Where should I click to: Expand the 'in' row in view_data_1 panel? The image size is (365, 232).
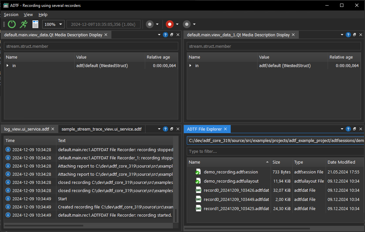pyautogui.click(x=190, y=65)
